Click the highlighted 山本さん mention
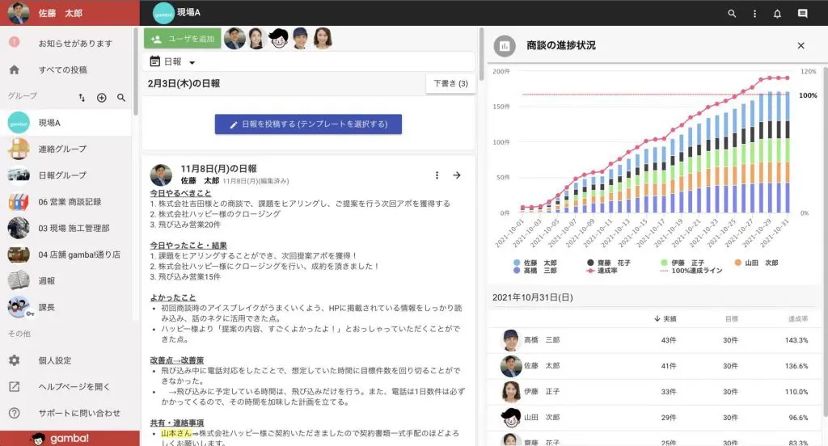This screenshot has height=446, width=828. [176, 433]
